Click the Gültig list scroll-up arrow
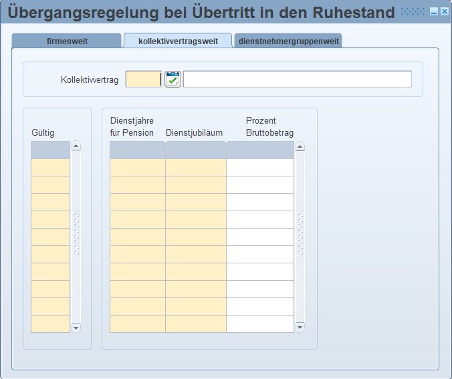Screen dimensions: 452x379 pyautogui.click(x=76, y=146)
